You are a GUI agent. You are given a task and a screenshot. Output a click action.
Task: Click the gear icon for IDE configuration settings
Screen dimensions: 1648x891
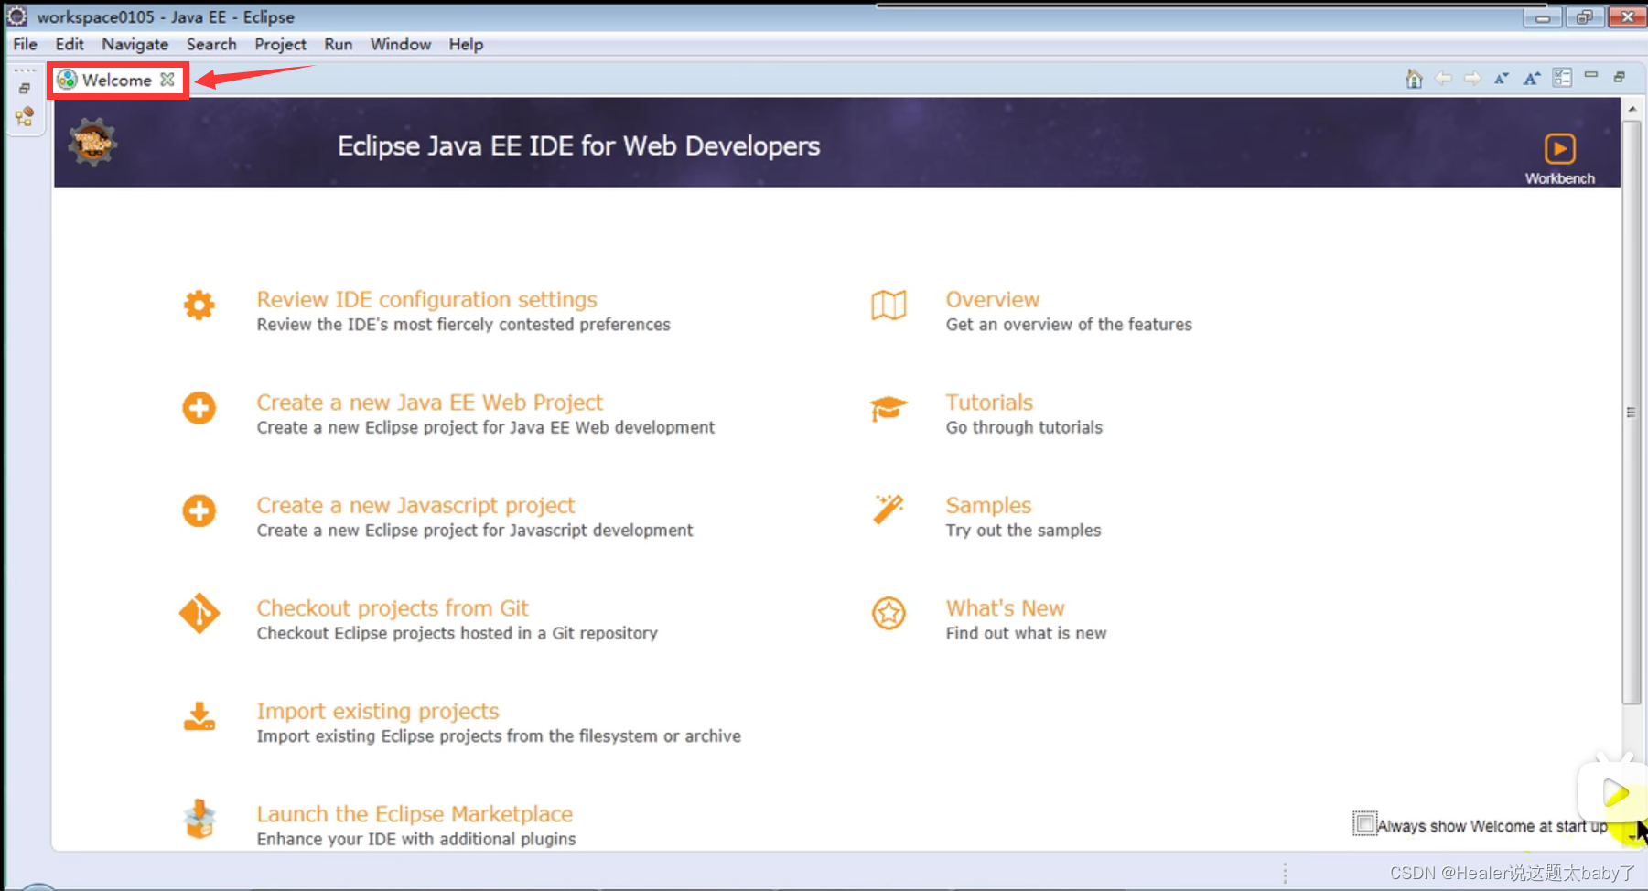point(199,305)
